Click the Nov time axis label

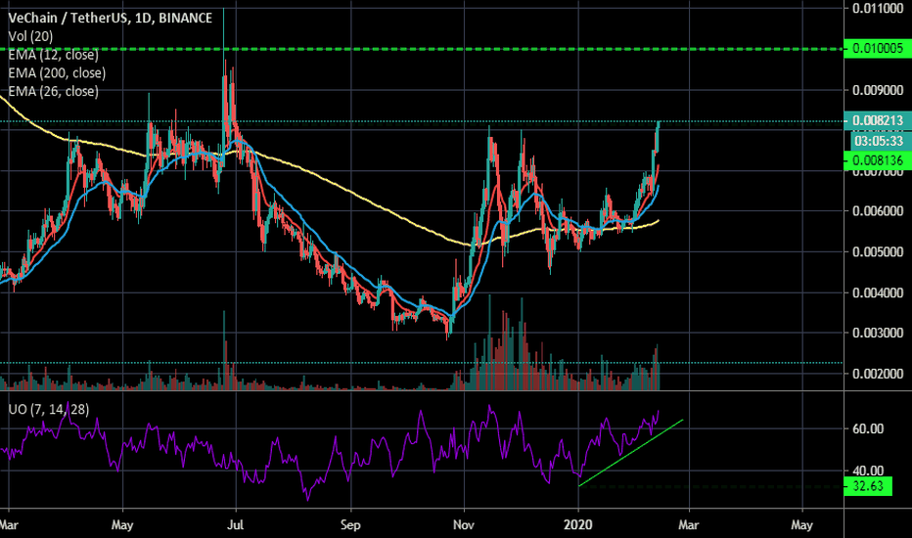(464, 525)
